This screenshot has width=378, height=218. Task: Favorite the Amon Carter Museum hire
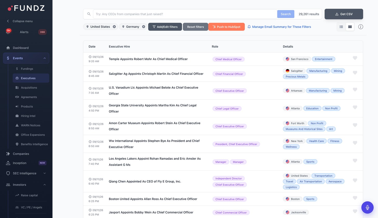(x=355, y=125)
